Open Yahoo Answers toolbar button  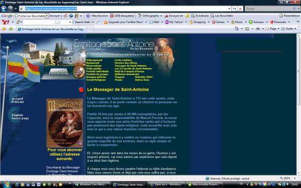(256, 22)
